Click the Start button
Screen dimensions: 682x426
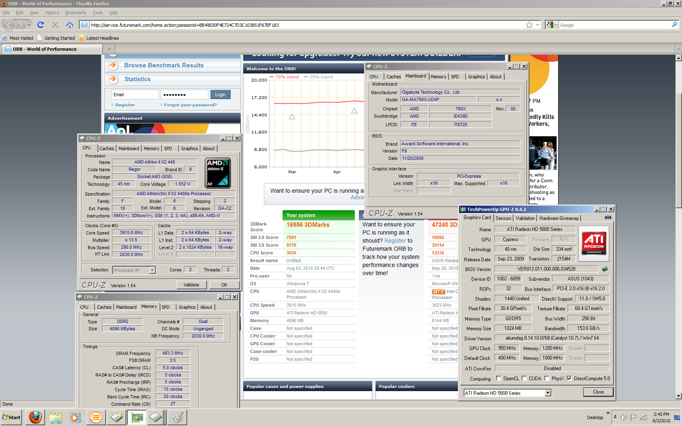coord(12,417)
